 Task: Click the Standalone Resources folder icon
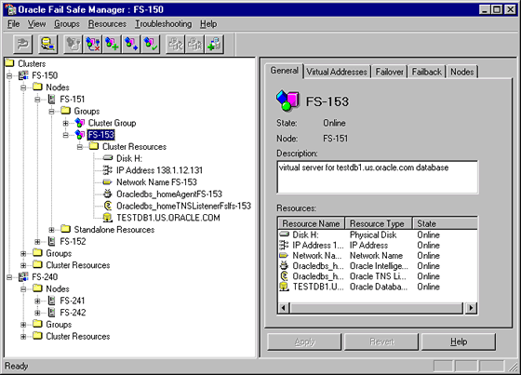66,229
